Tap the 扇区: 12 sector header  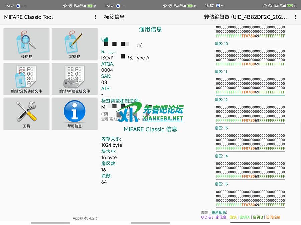[x=221, y=100]
